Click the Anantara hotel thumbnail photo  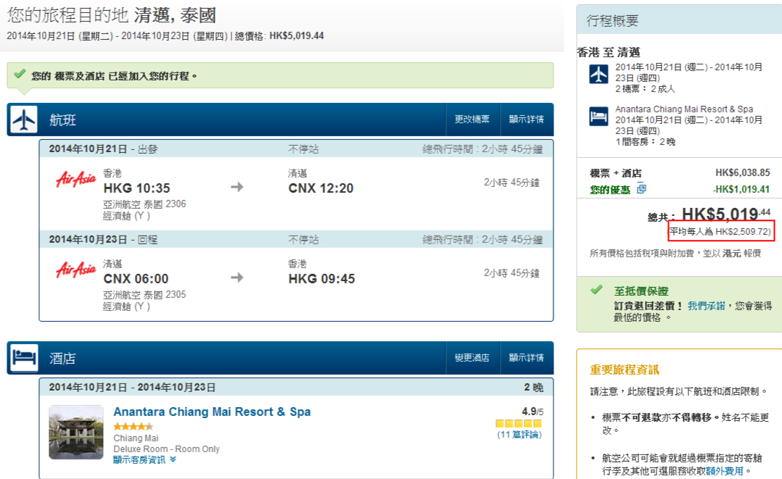[76, 432]
